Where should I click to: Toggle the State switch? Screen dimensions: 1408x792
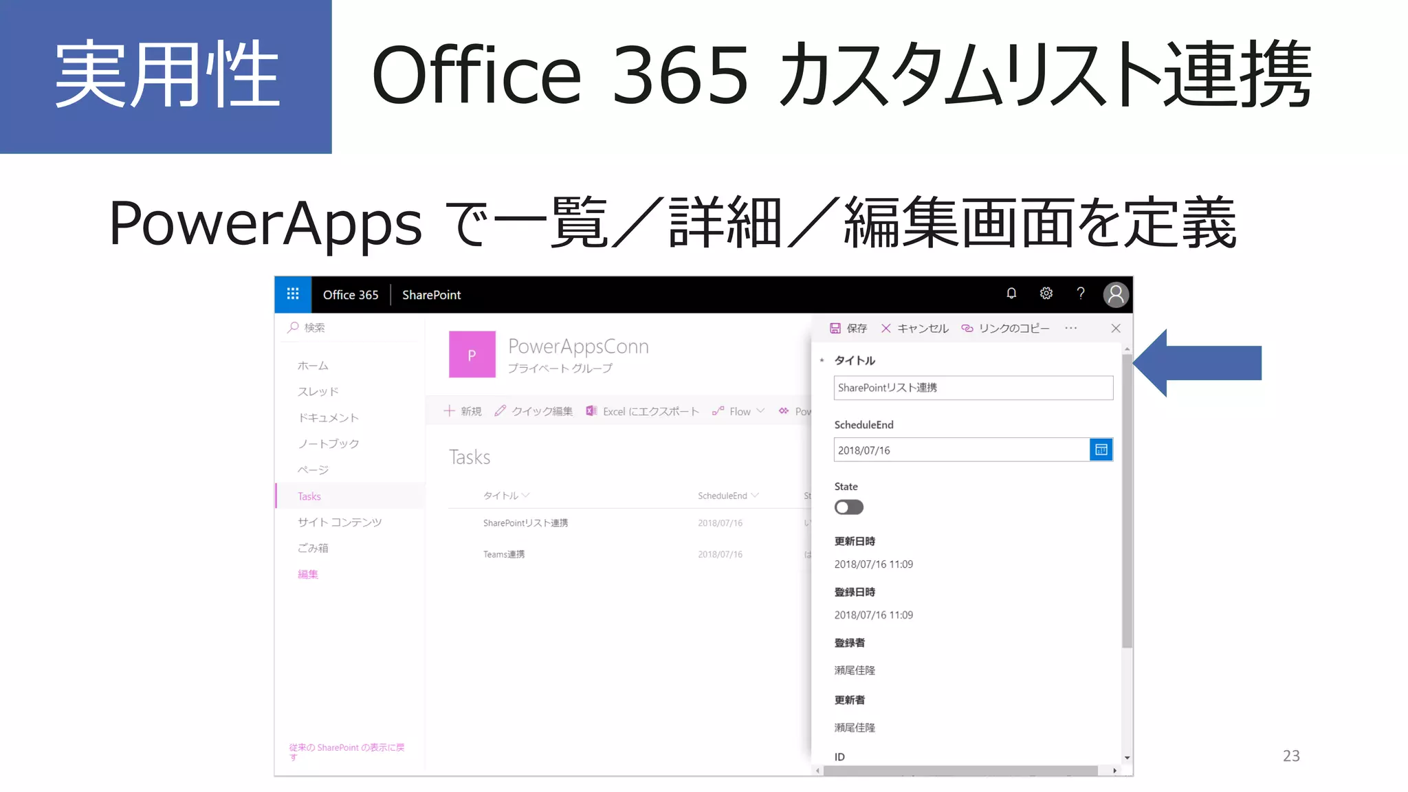pyautogui.click(x=849, y=507)
